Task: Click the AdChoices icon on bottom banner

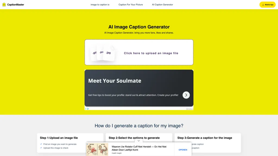Action: click(87, 144)
